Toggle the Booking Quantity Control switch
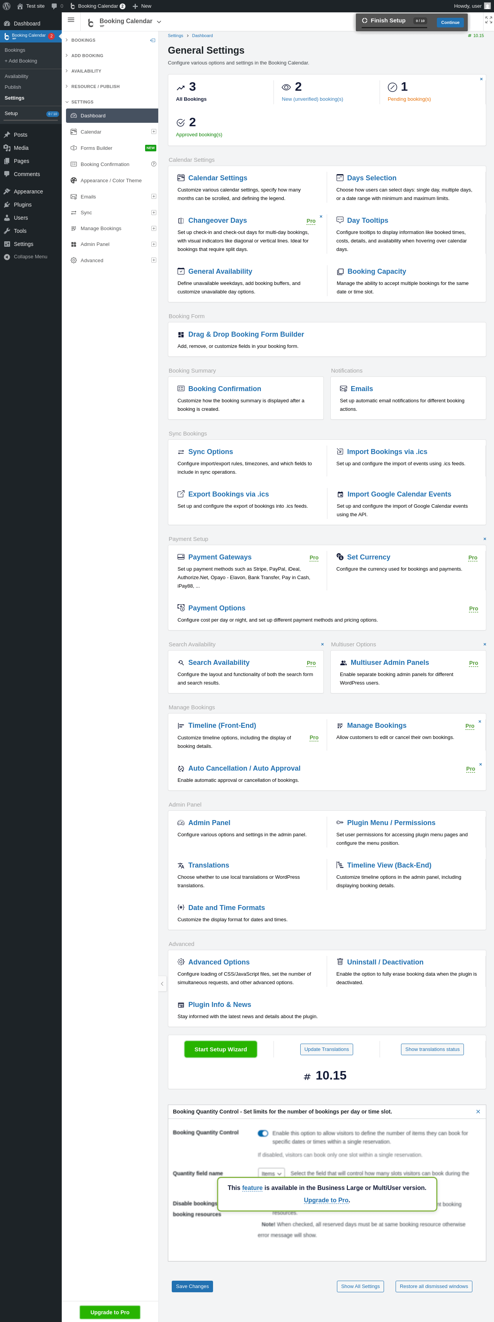 tap(263, 1133)
